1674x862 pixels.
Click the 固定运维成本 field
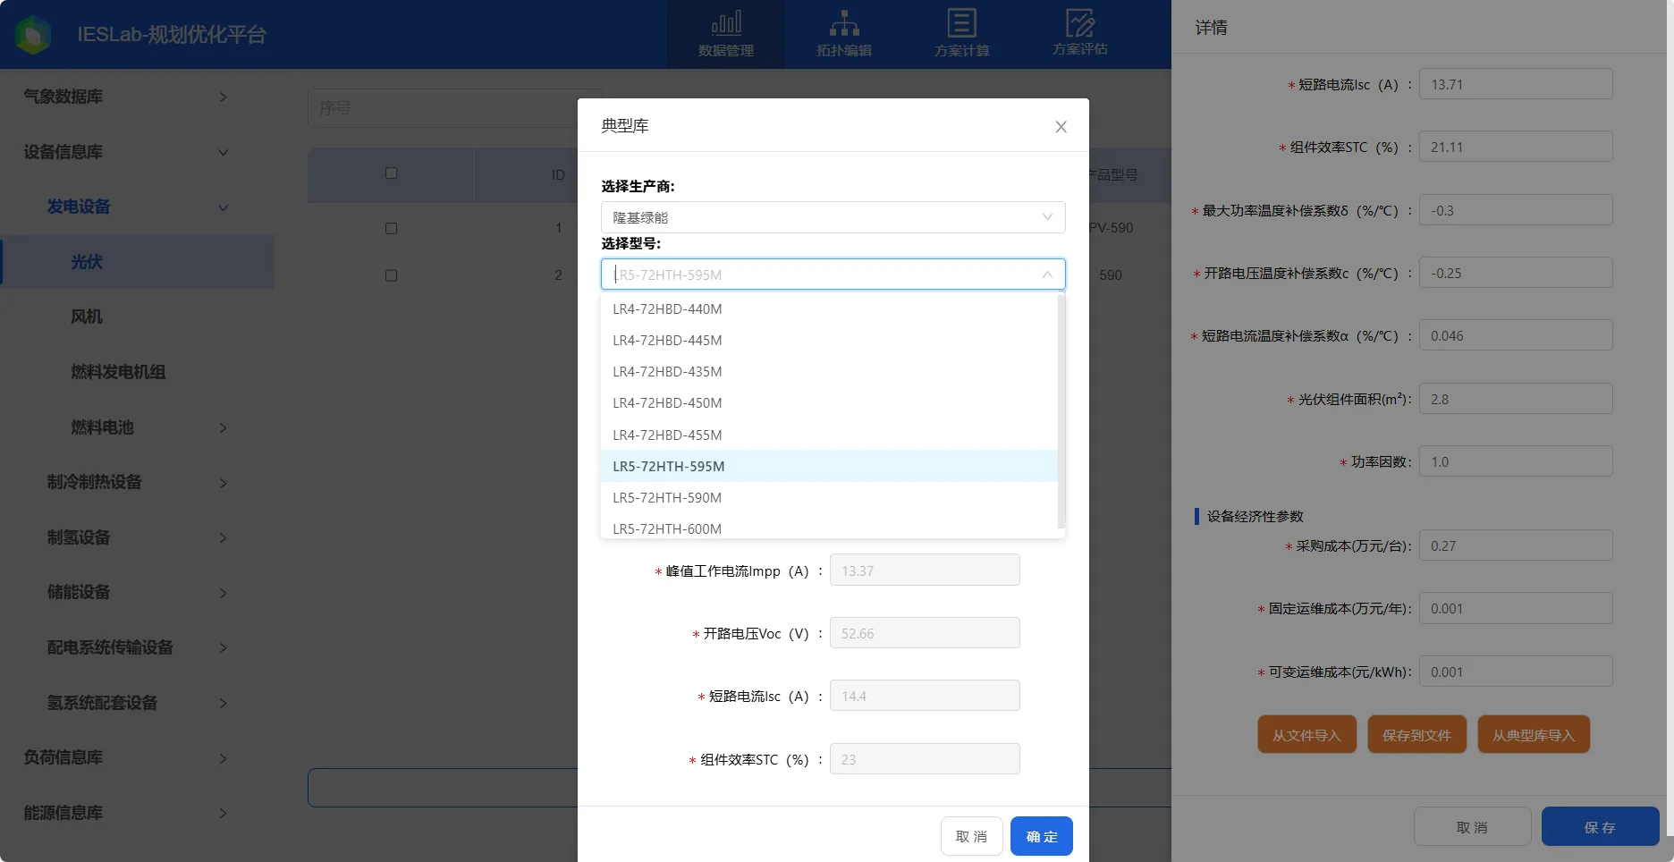pyautogui.click(x=1516, y=608)
